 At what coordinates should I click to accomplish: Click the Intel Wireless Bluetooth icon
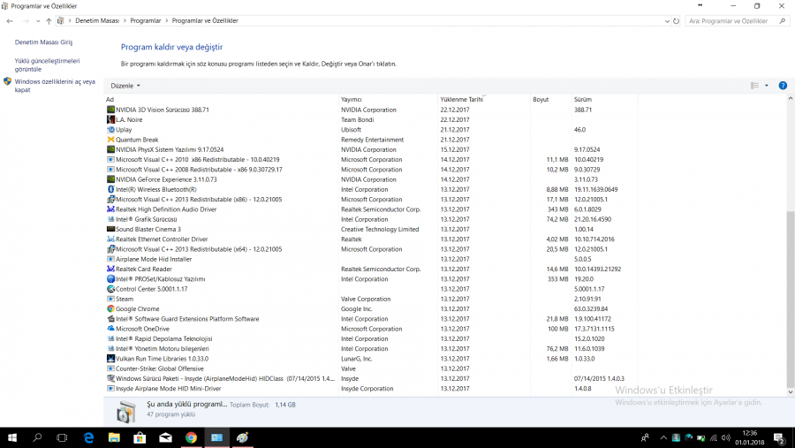(110, 189)
